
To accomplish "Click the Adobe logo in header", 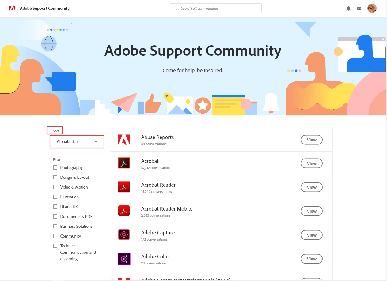I will [12, 8].
